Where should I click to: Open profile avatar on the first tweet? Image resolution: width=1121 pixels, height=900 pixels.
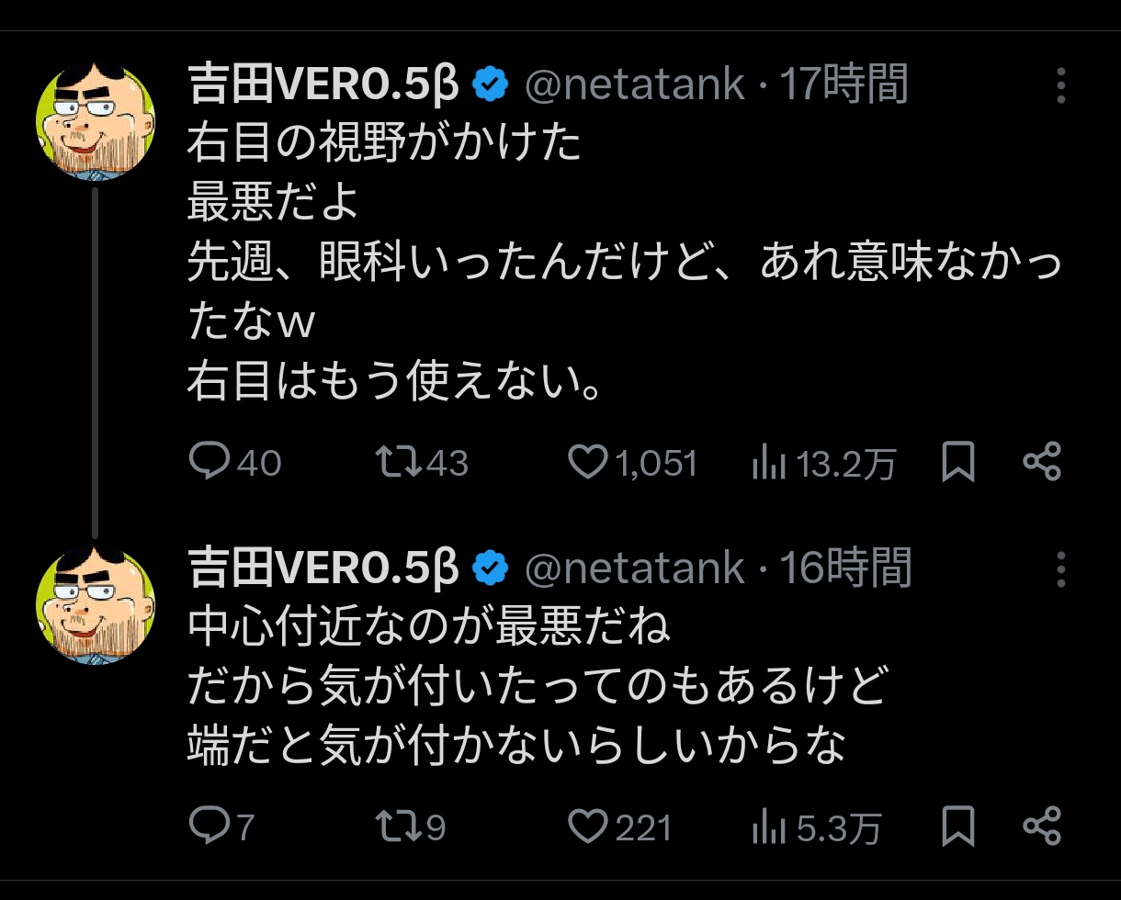95,120
